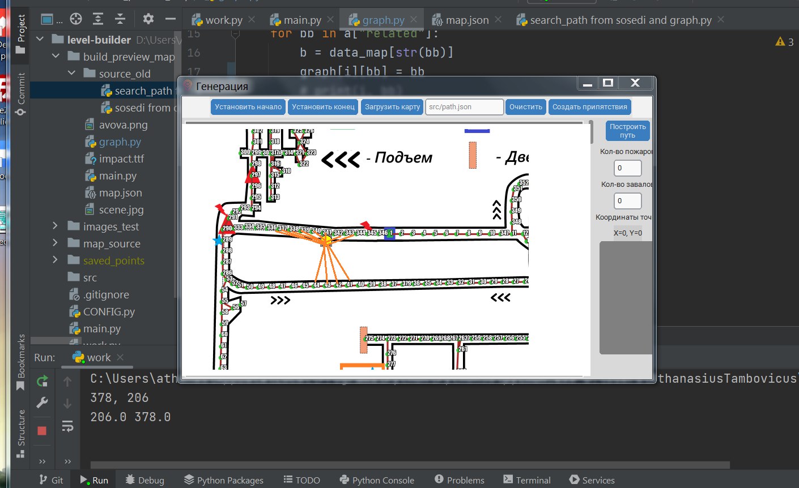Click the Expand All icon in Project toolbar
The image size is (799, 488).
coord(98,19)
